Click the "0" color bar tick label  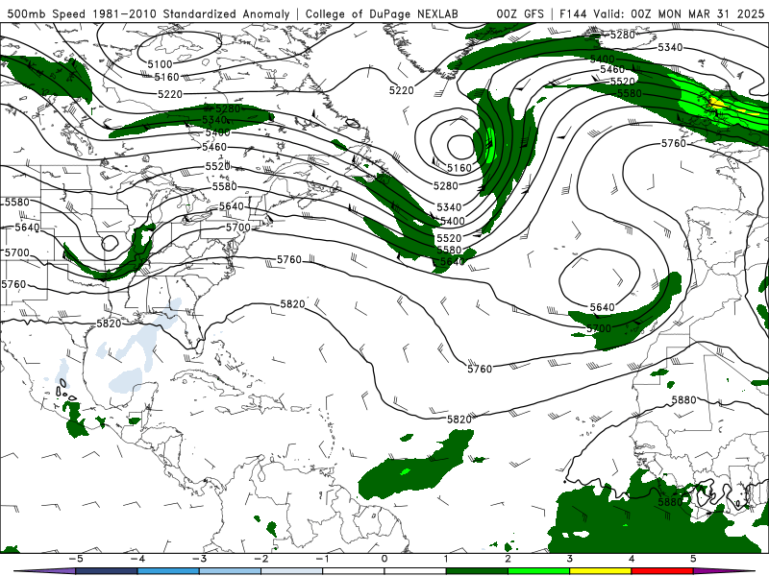pyautogui.click(x=384, y=559)
